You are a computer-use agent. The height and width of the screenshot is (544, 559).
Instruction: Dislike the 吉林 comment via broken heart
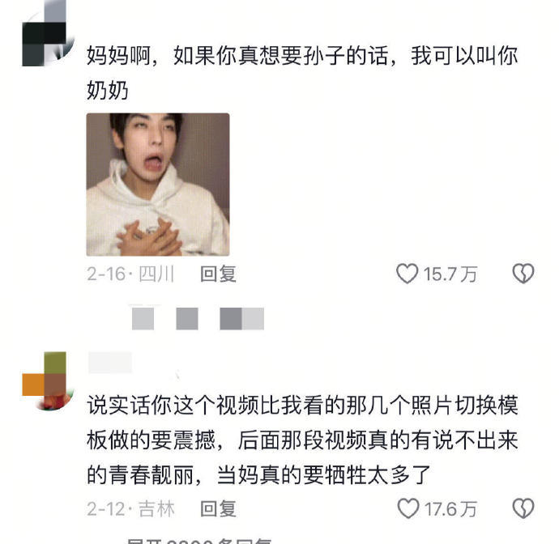click(523, 508)
